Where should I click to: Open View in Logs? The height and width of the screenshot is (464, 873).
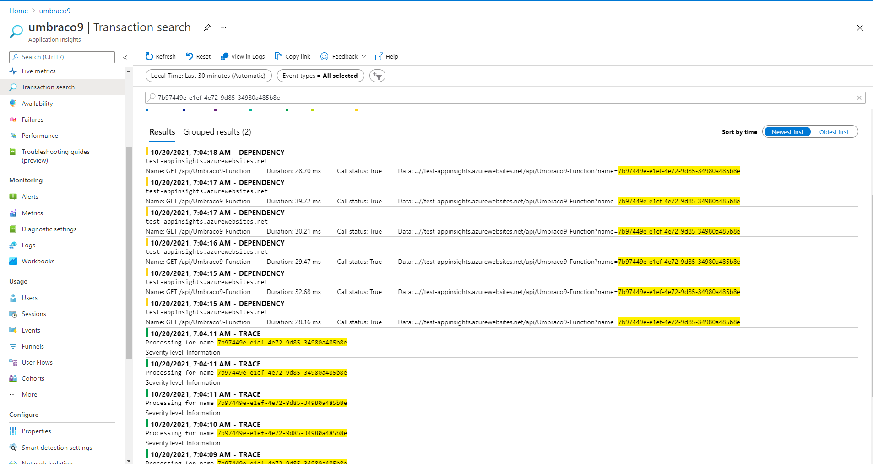[243, 56]
